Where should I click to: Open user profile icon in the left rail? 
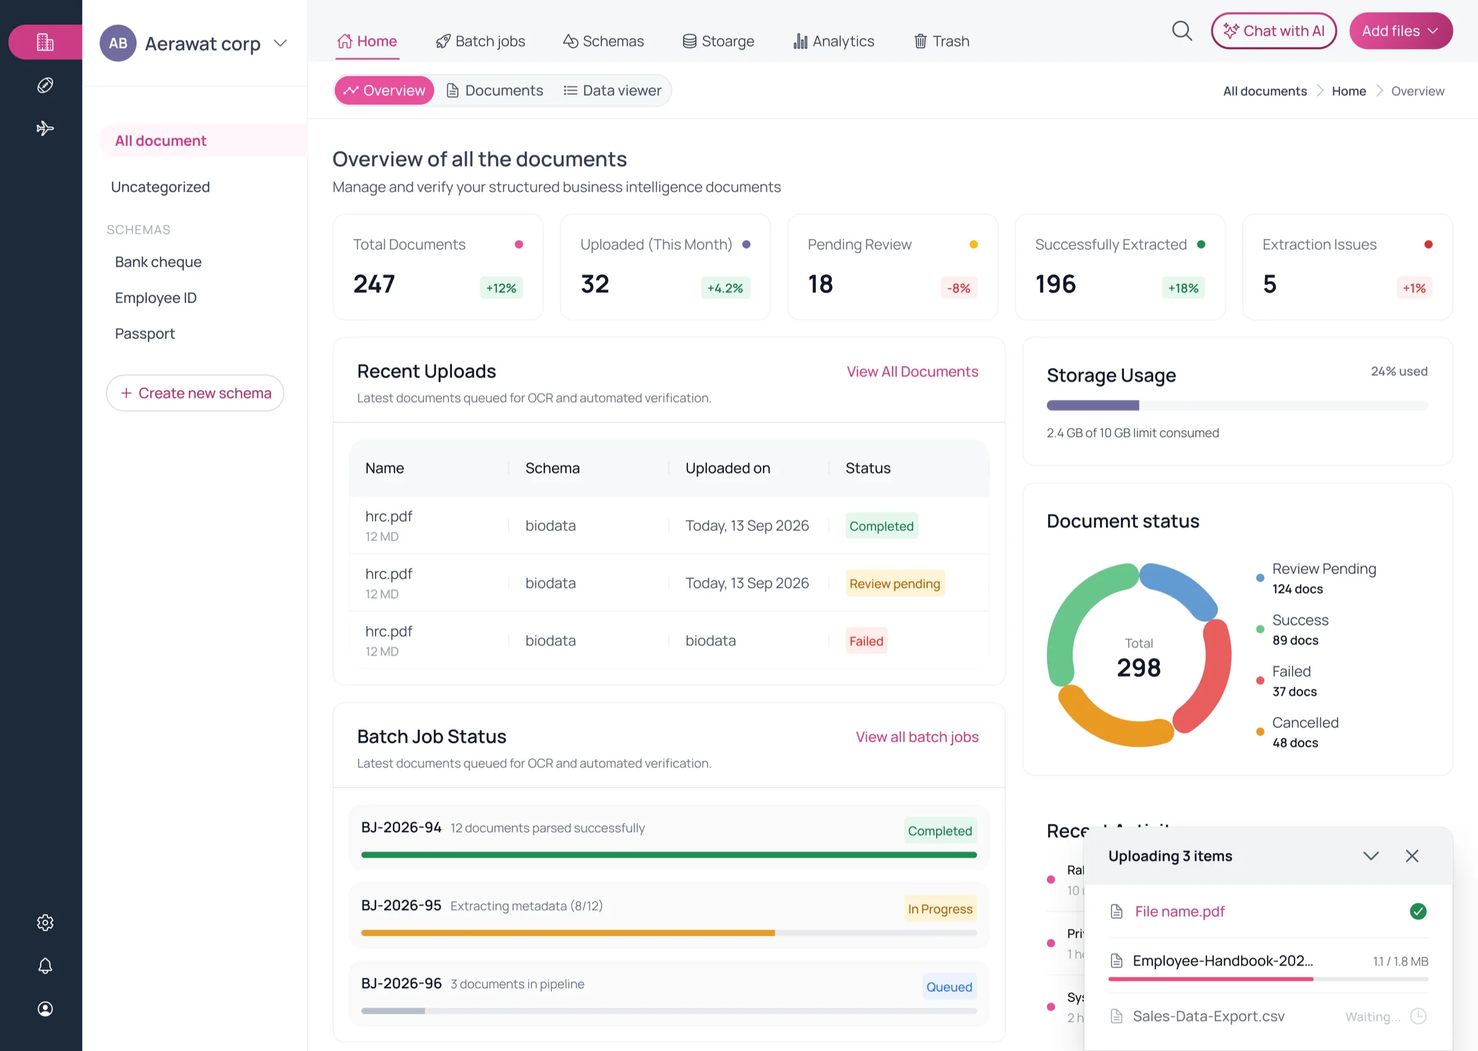click(x=44, y=1009)
